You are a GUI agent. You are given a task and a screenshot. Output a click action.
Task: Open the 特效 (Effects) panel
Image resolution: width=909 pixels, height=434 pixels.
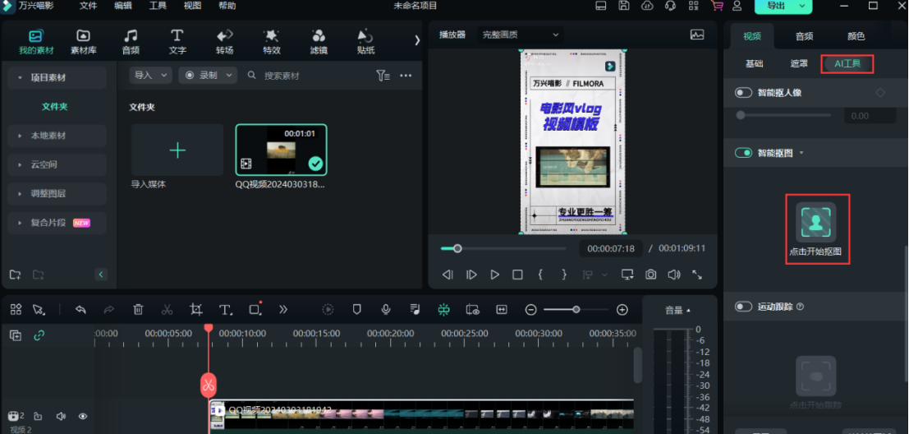click(x=271, y=42)
